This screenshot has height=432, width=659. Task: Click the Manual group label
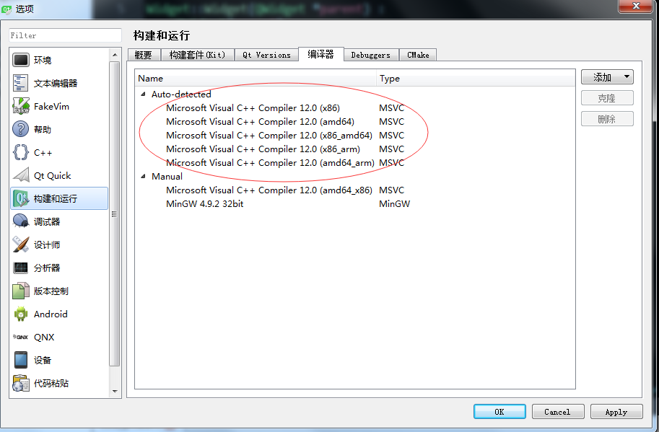pos(167,176)
